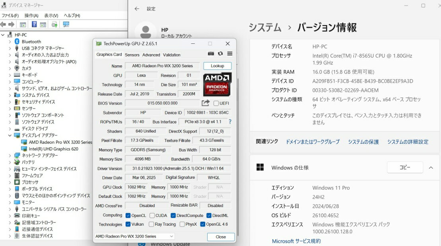Open the GPU-Z hamburger menu
This screenshot has width=441, height=246.
click(x=230, y=54)
